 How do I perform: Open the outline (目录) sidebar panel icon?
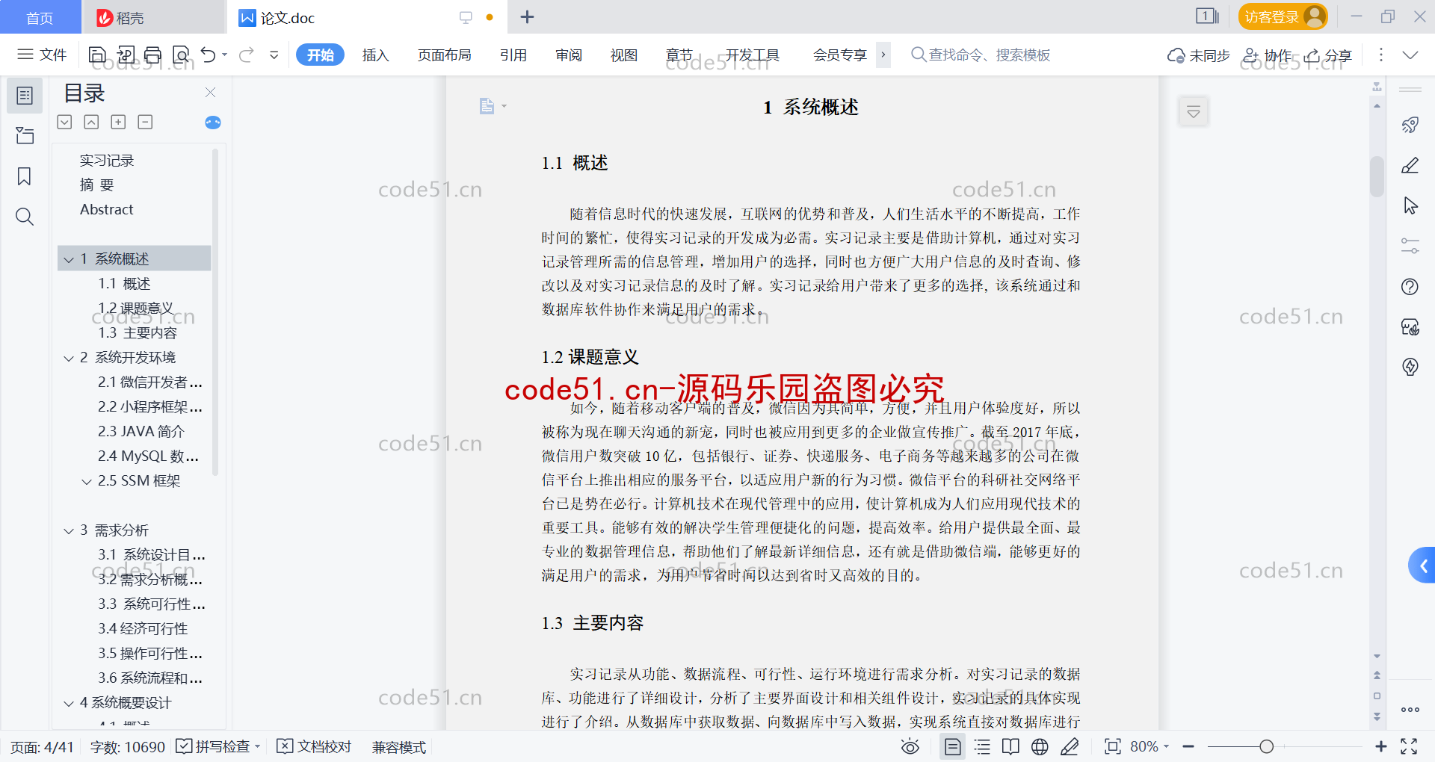25,96
